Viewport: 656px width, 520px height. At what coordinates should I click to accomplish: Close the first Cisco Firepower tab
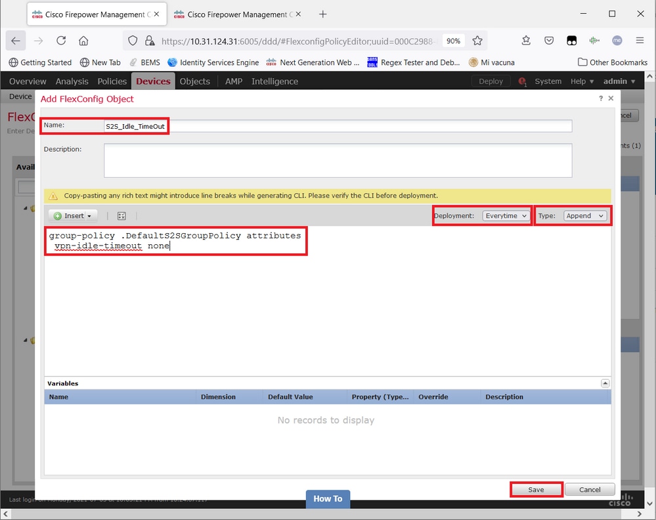pyautogui.click(x=156, y=14)
